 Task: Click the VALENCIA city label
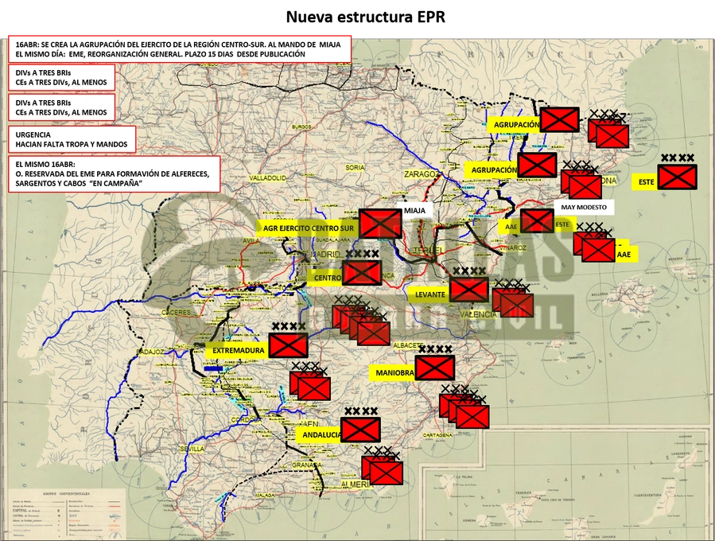click(x=478, y=314)
